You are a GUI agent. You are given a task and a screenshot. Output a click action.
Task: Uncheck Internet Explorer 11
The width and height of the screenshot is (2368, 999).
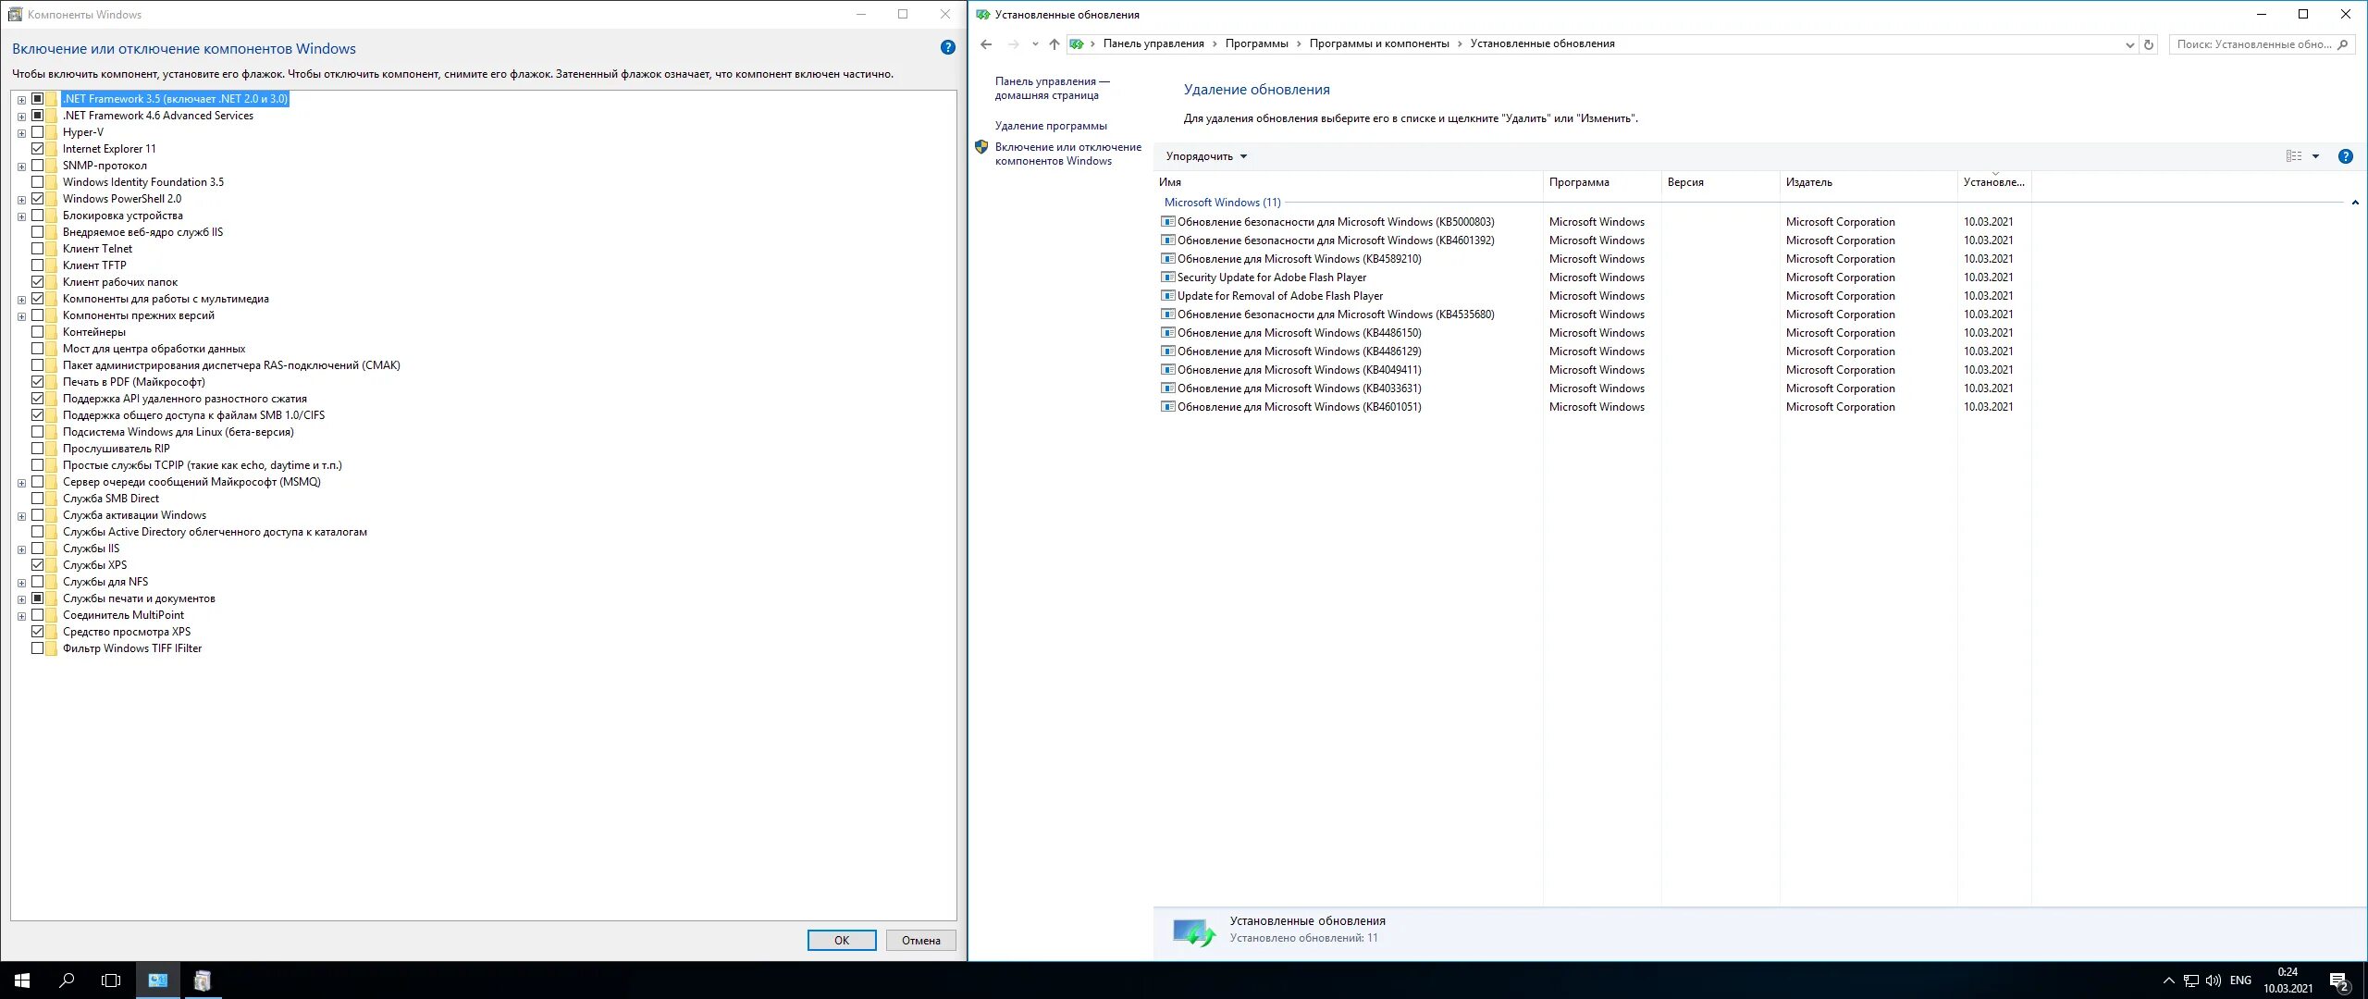pos(38,149)
